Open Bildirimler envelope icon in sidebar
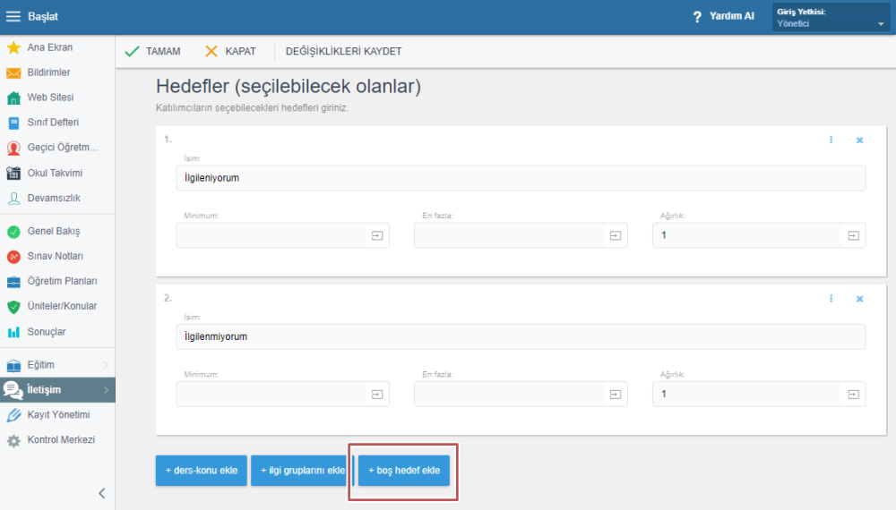The width and height of the screenshot is (896, 510). 13,72
